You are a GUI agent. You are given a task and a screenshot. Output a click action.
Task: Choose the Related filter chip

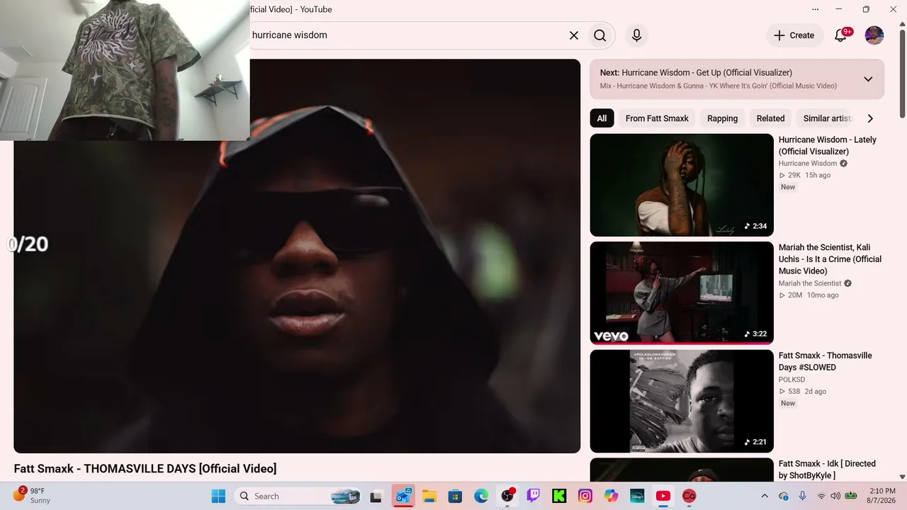click(770, 118)
